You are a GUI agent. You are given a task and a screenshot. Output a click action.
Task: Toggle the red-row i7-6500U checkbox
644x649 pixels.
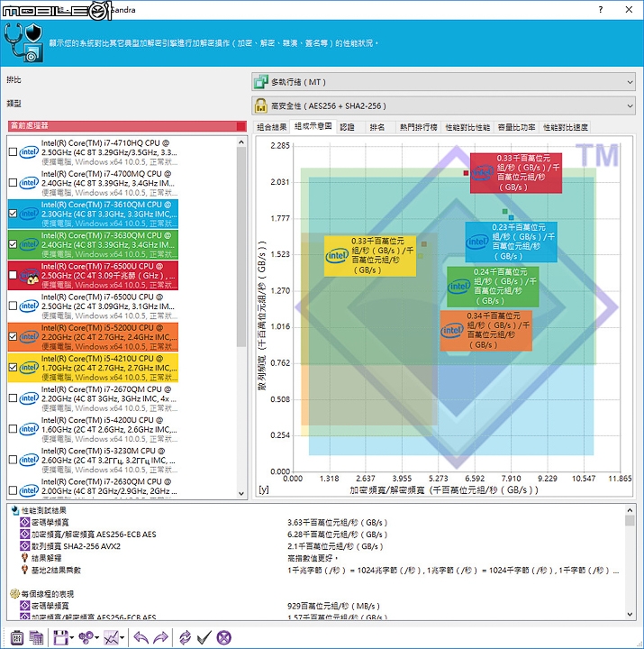pyautogui.click(x=13, y=275)
